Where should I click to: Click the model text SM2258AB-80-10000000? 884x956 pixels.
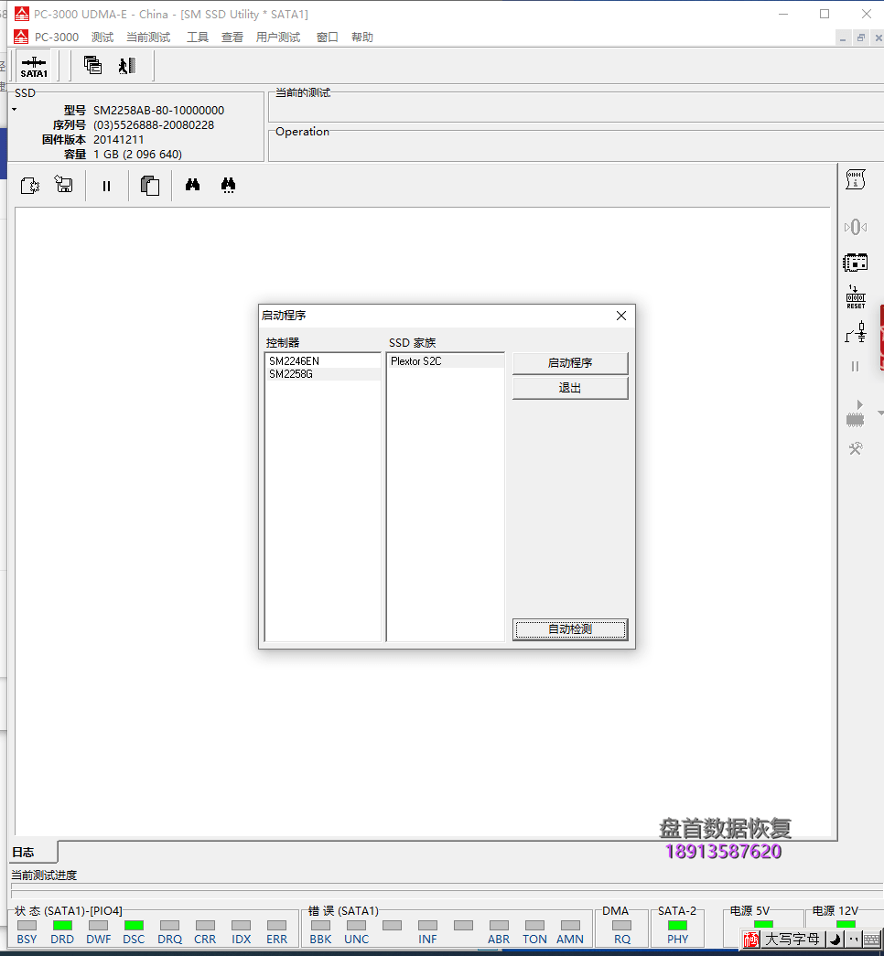158,111
